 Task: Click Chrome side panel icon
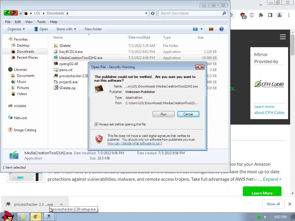click(270, 15)
